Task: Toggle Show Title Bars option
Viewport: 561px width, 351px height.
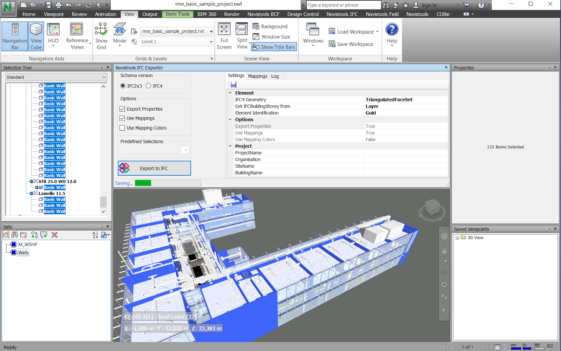Action: coord(274,47)
